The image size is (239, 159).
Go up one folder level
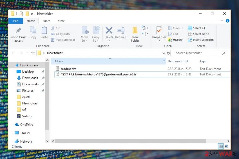(x=33, y=53)
